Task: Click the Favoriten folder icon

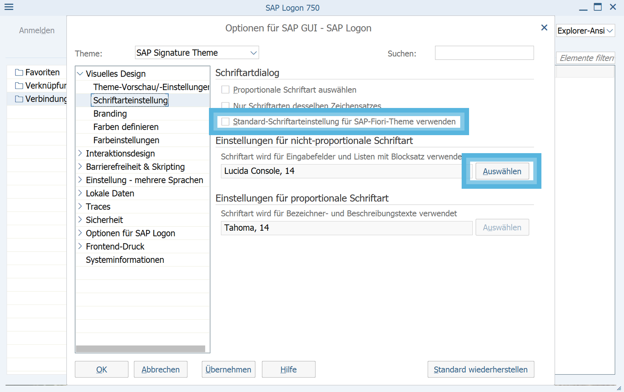Action: click(x=19, y=73)
